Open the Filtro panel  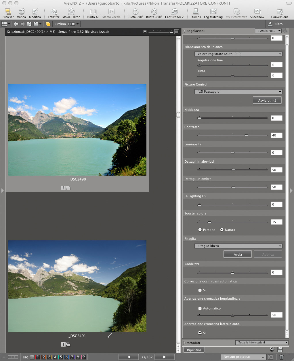click(276, 24)
